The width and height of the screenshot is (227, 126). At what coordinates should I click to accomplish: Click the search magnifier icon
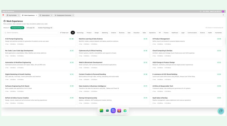click(x=5, y=33)
